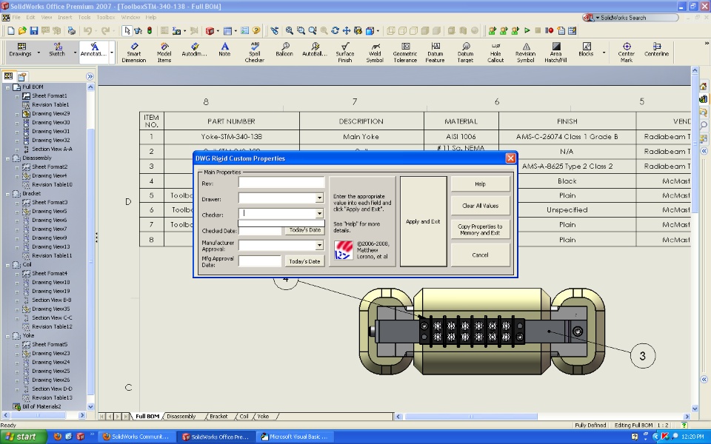The height and width of the screenshot is (444, 711).
Task: Open the Sketch toolbar group
Action: click(x=57, y=50)
